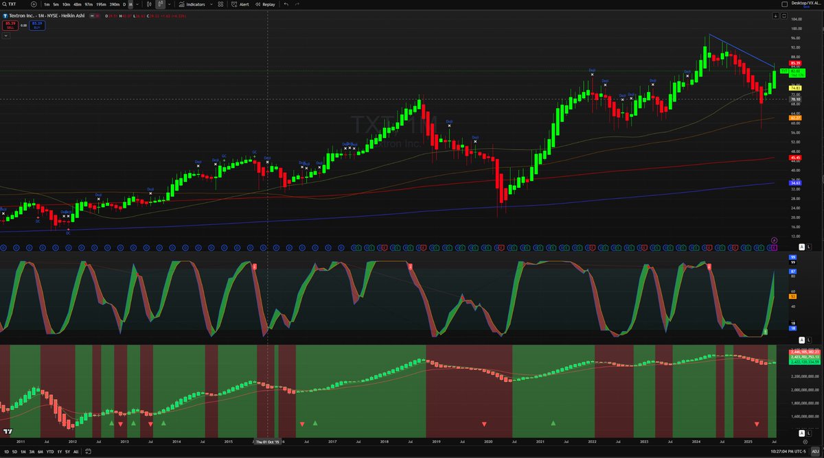The image size is (824, 458).
Task: Select the highlighted Heikin Ashi chart style icon
Action: [x=161, y=4]
